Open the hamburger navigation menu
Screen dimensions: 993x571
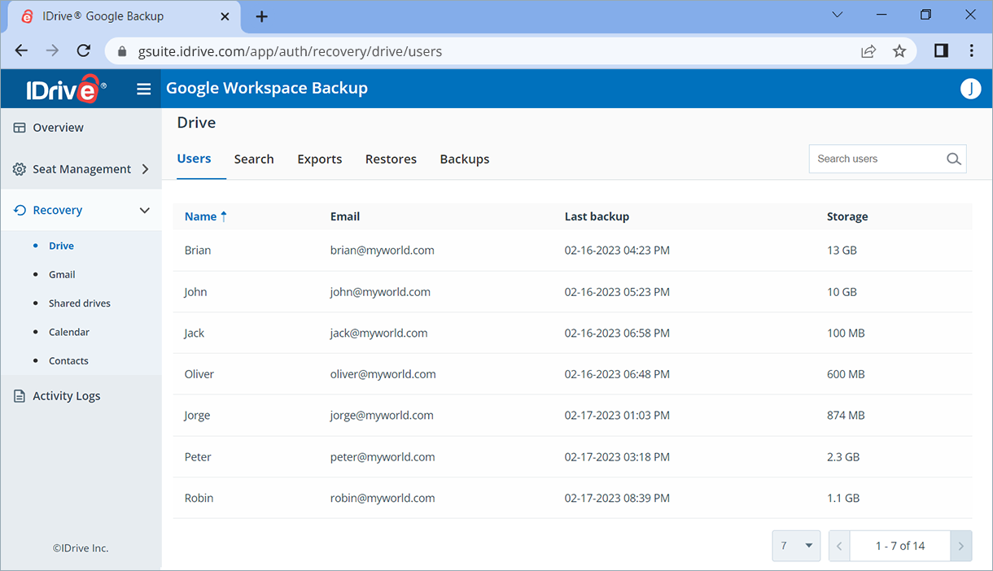tap(144, 89)
